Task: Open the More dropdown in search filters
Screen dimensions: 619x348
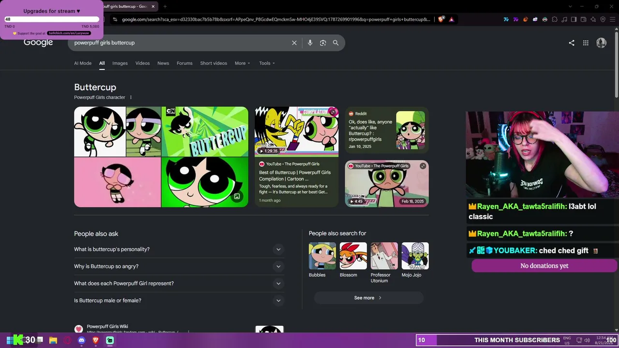Action: pyautogui.click(x=242, y=63)
